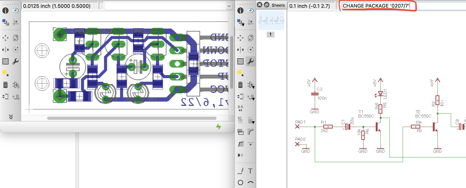This screenshot has width=466, height=188.
Task: Open the board command history dropdown
Action: point(229,6)
